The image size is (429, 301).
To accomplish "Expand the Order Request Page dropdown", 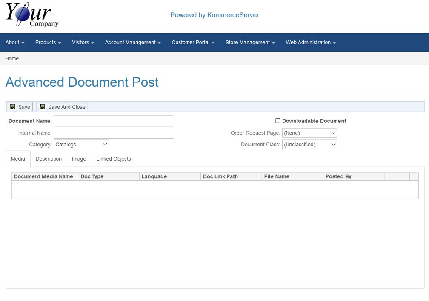I will (309, 133).
